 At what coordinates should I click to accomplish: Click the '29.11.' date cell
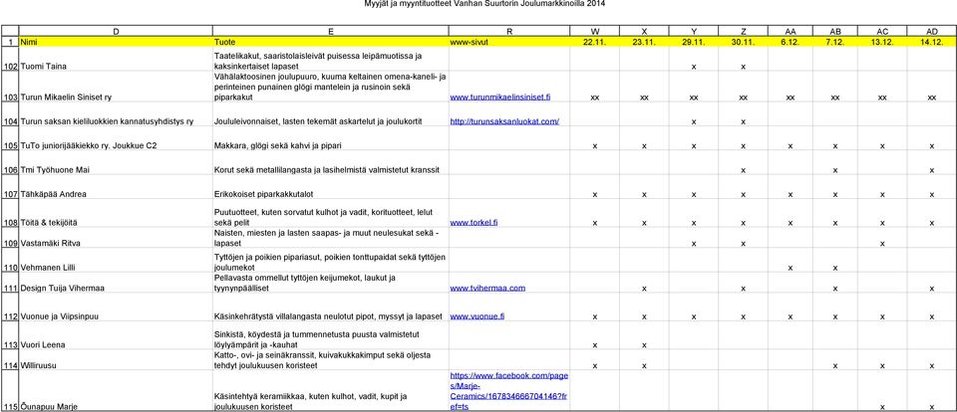pyautogui.click(x=694, y=42)
